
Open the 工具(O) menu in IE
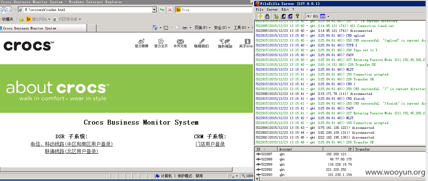[241, 28]
